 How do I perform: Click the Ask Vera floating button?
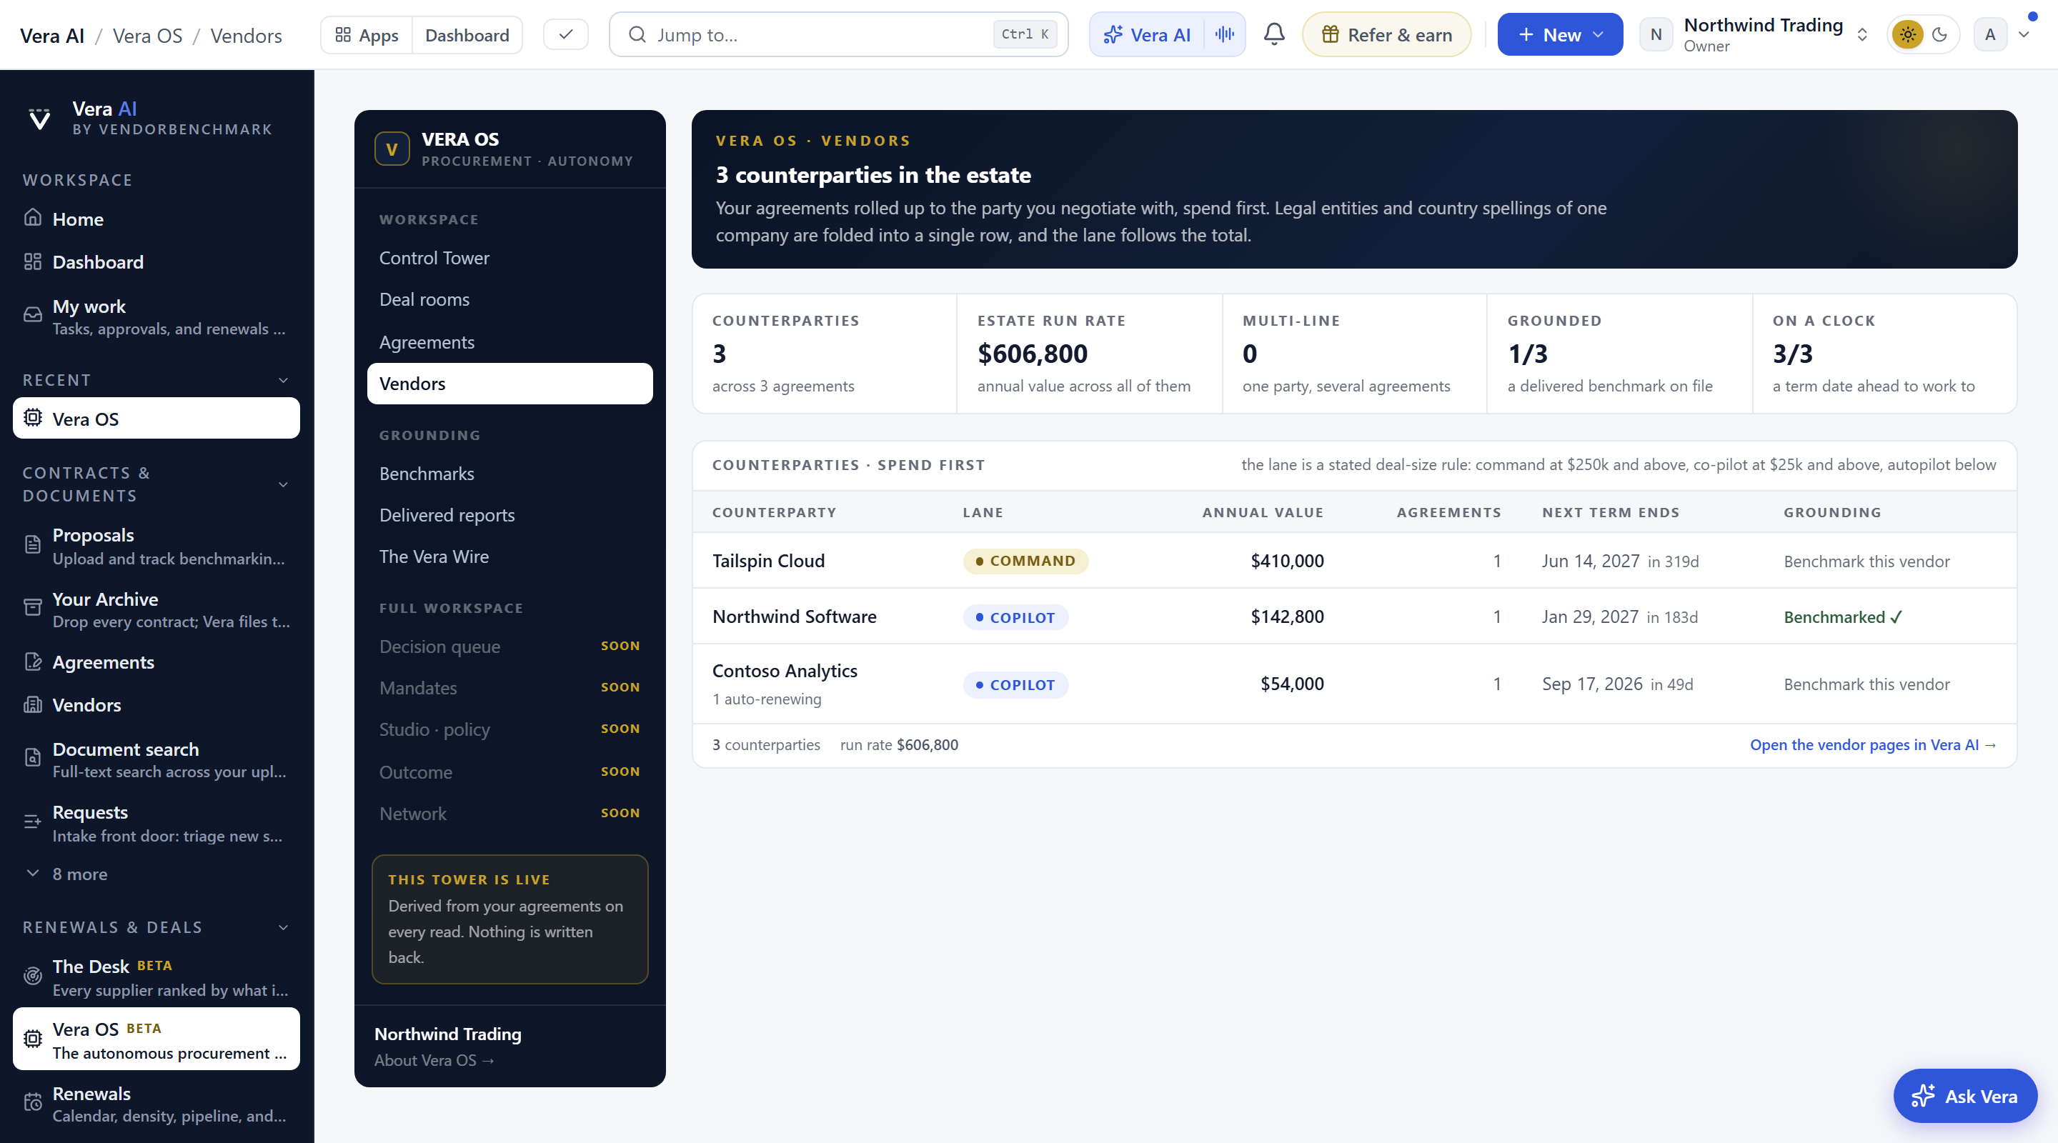(1964, 1096)
